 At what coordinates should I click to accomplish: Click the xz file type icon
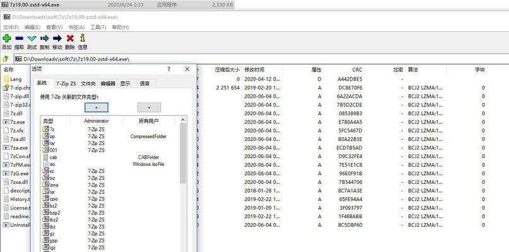point(46,171)
